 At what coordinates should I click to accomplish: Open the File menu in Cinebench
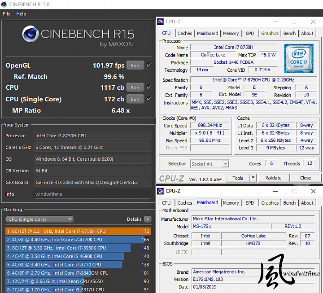[x=7, y=14]
